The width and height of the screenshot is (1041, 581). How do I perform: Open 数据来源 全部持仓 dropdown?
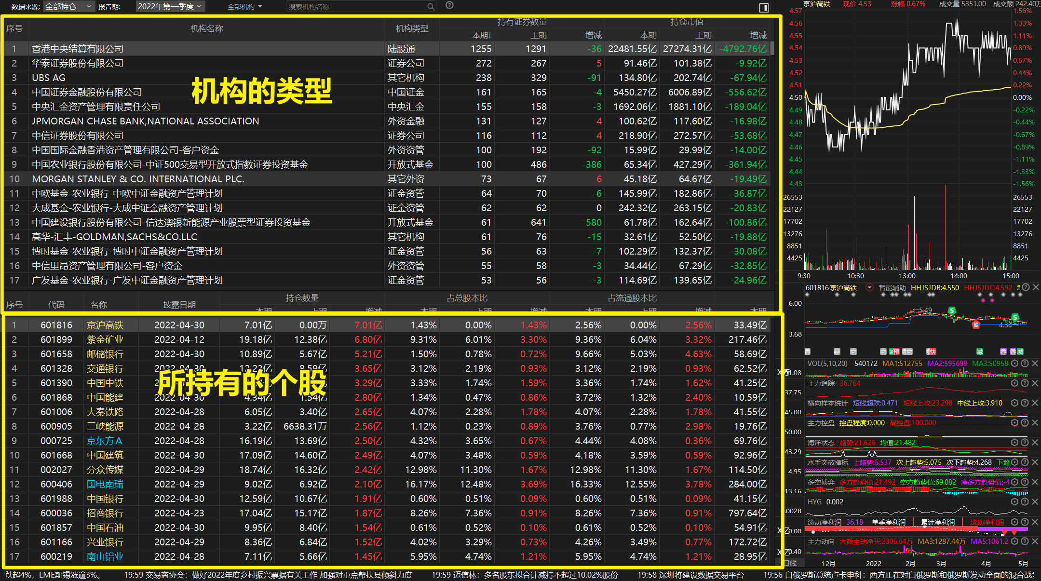68,7
